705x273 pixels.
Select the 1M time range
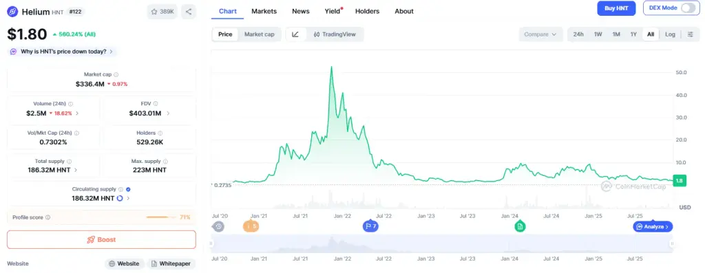pyautogui.click(x=616, y=34)
